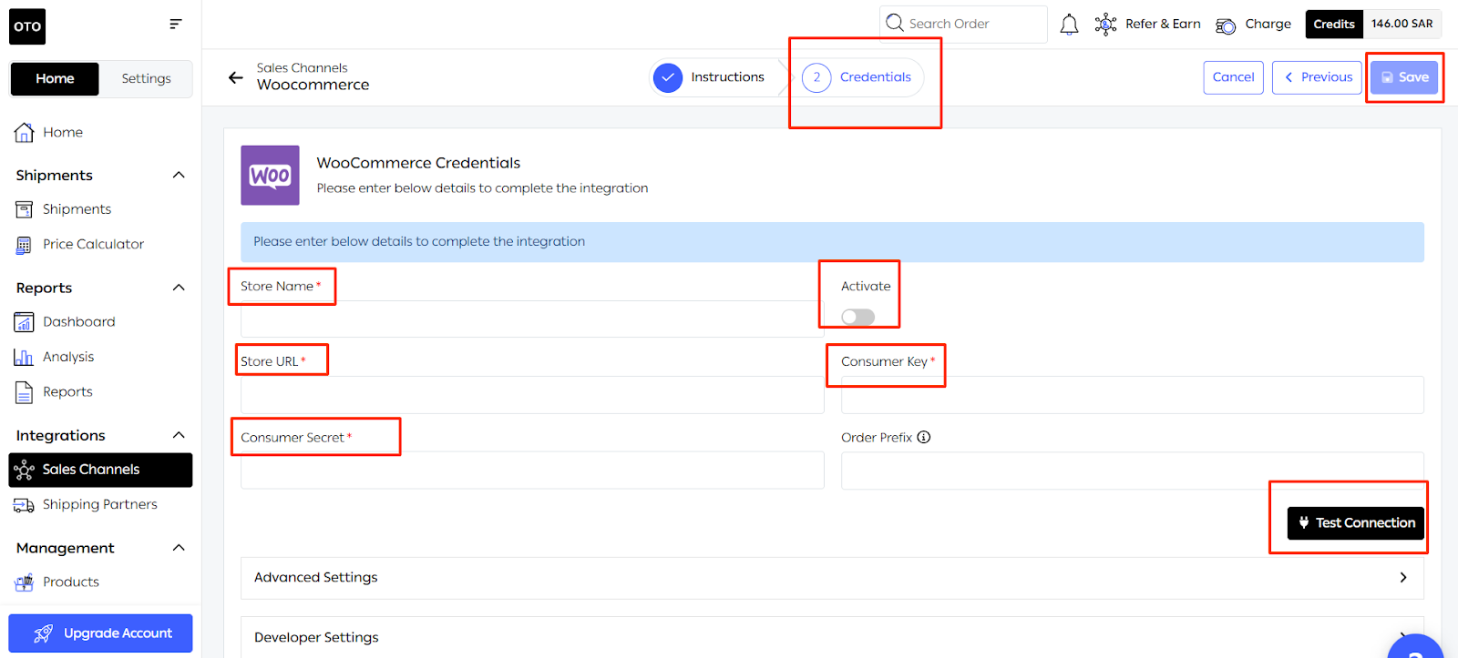Click the Store Name input field
Image resolution: width=1458 pixels, height=658 pixels.
[x=532, y=319]
